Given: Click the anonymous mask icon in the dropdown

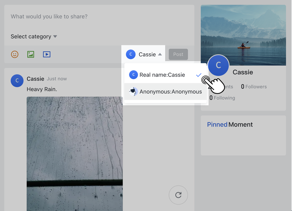Looking at the screenshot, I should point(133,92).
